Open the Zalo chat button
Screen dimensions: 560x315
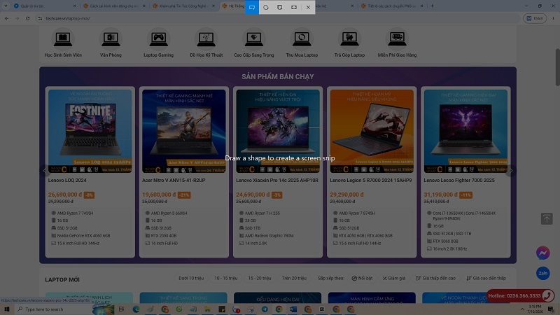point(543,273)
